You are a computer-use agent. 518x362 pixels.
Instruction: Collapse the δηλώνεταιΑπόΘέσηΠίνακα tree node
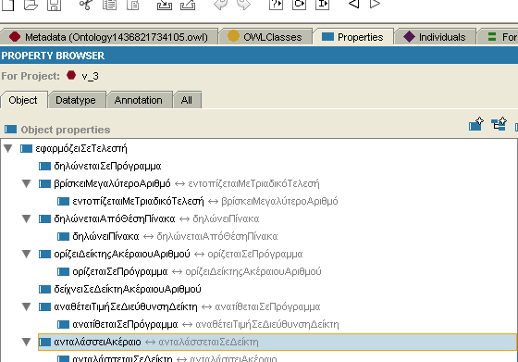tap(27, 218)
